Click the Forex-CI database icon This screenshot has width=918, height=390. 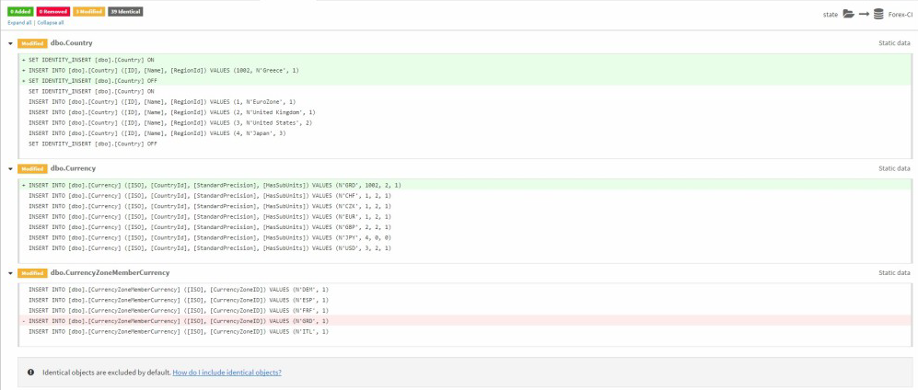coord(878,14)
